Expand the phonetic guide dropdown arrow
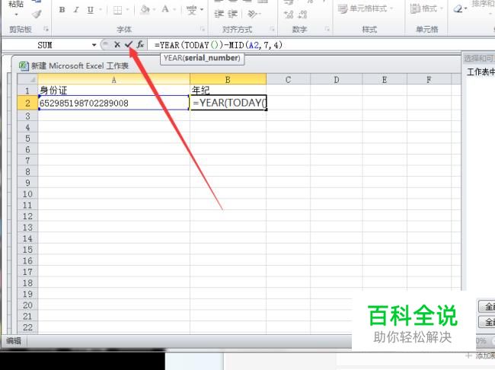The image size is (495, 370). [x=202, y=10]
